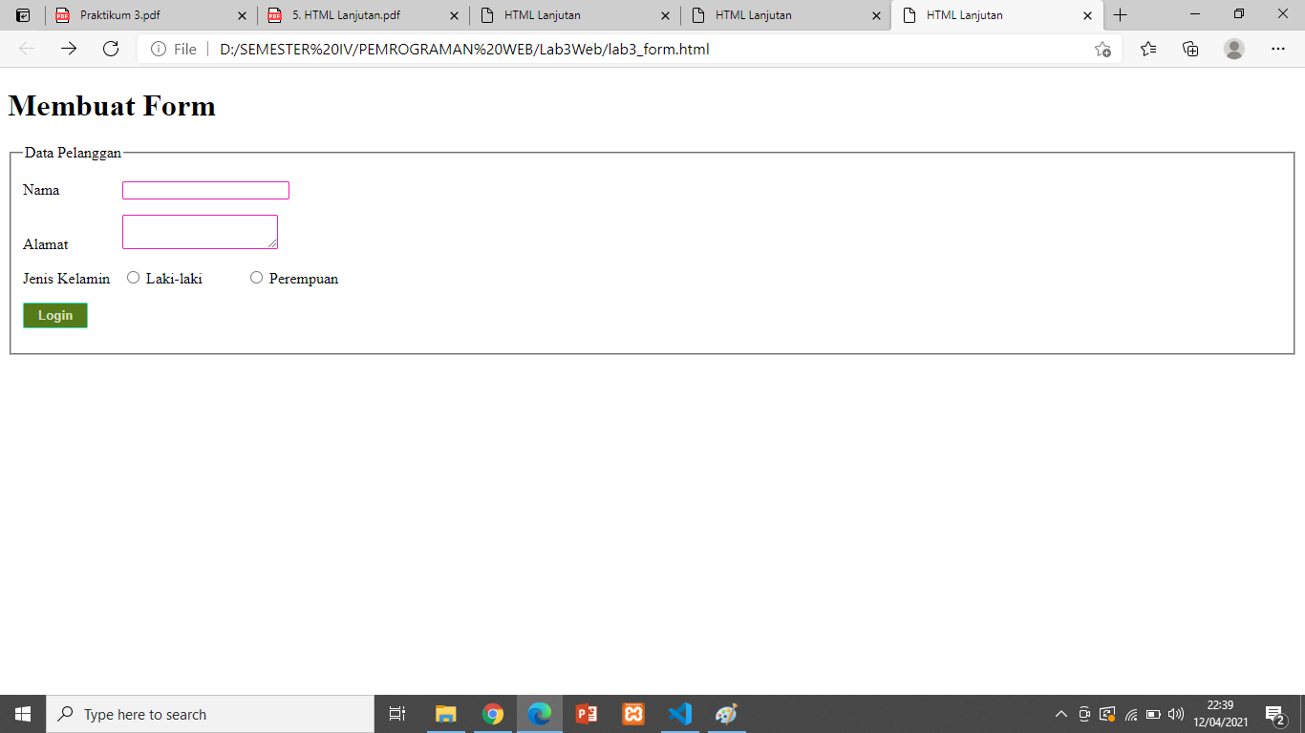The width and height of the screenshot is (1305, 733).
Task: Open Edge Collections
Action: (1190, 49)
